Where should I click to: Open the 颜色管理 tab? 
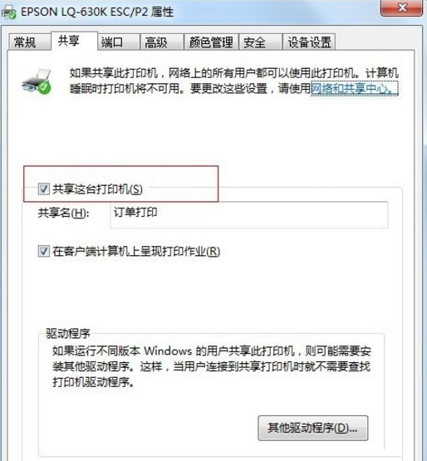click(211, 42)
